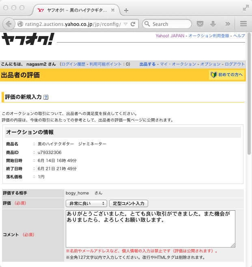
Task: Open マイ・オークション link
Action: tap(178, 64)
